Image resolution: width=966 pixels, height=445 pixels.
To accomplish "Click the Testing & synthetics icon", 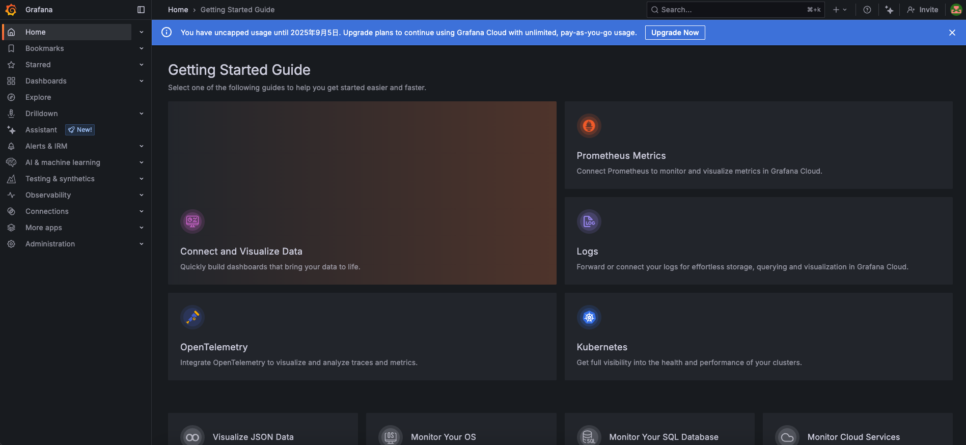I will (11, 179).
